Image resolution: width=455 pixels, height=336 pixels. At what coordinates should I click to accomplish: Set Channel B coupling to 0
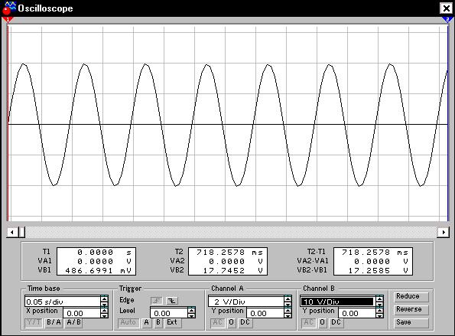click(322, 322)
